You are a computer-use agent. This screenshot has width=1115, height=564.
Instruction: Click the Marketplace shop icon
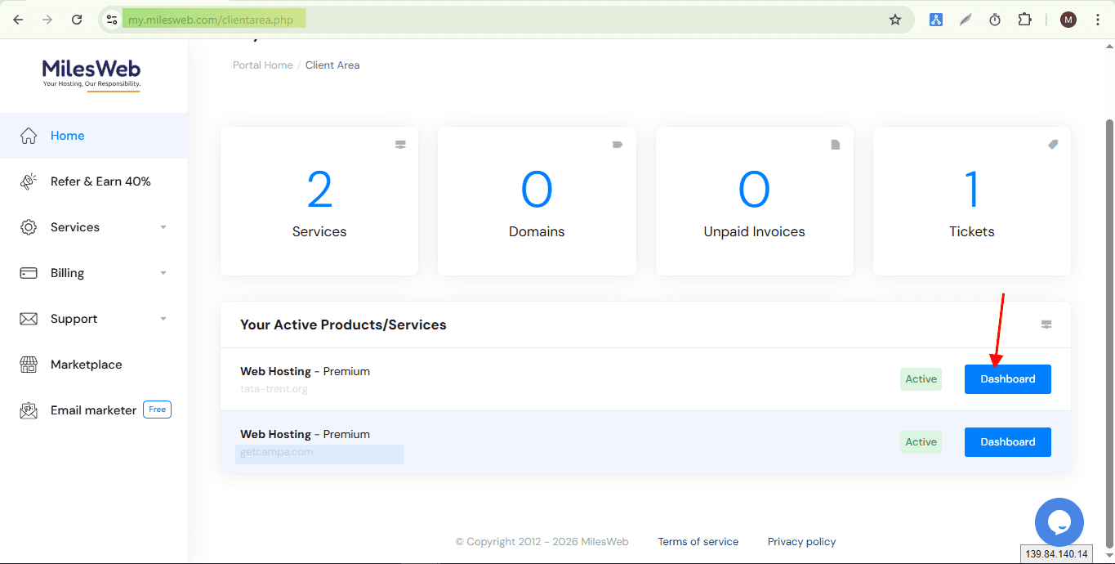pyautogui.click(x=29, y=365)
